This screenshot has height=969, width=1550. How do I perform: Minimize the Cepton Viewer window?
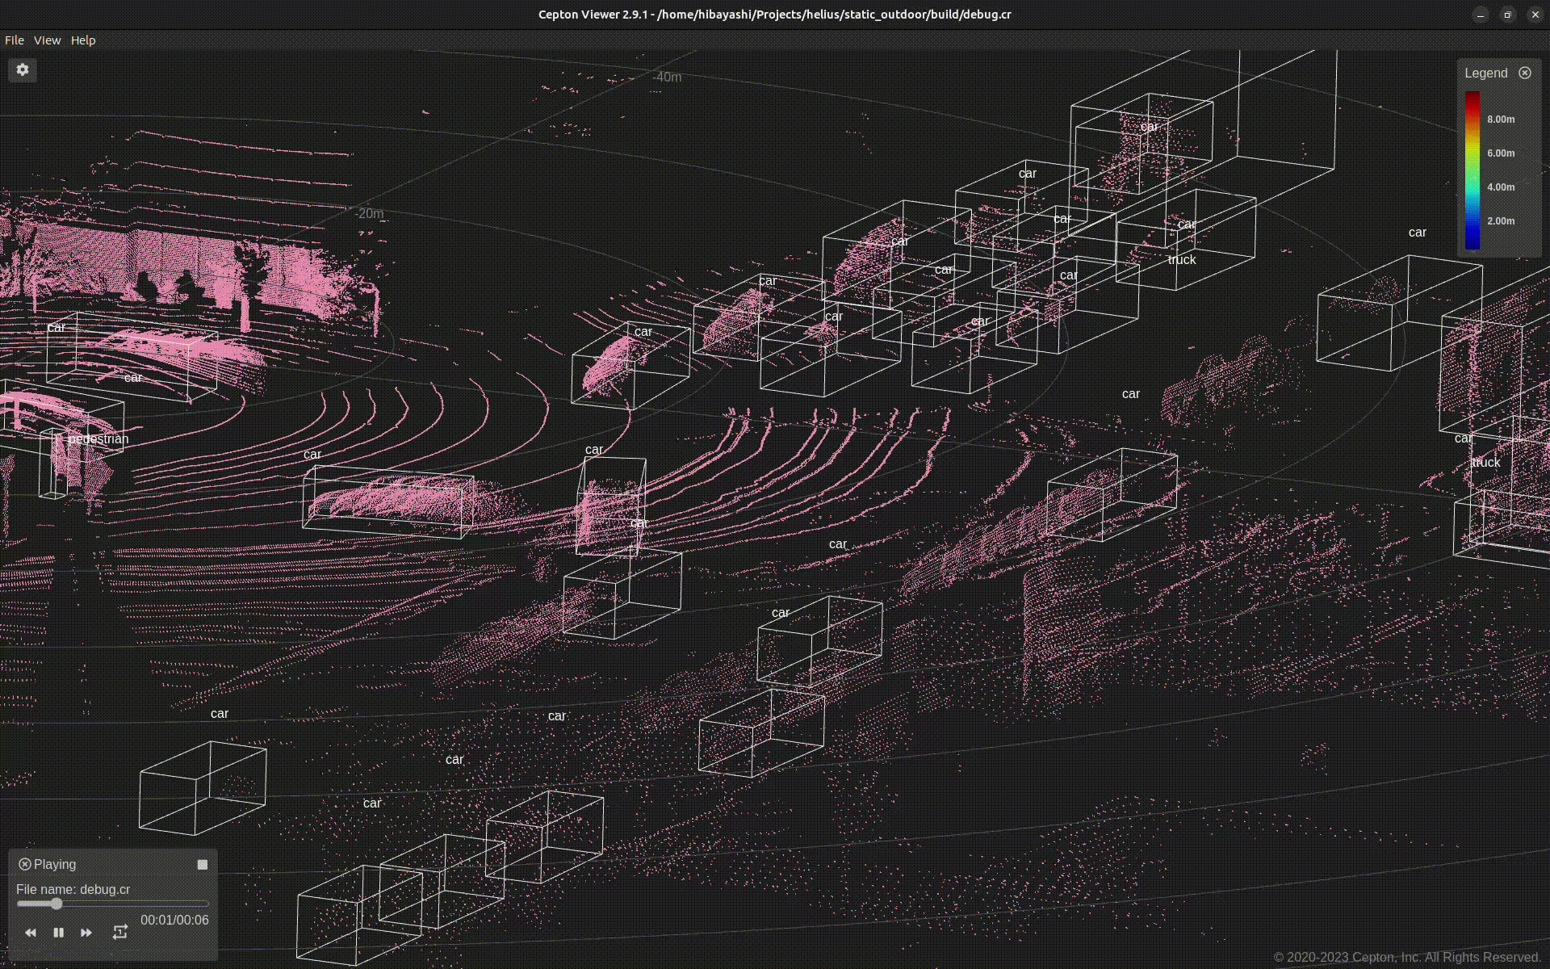click(x=1481, y=15)
